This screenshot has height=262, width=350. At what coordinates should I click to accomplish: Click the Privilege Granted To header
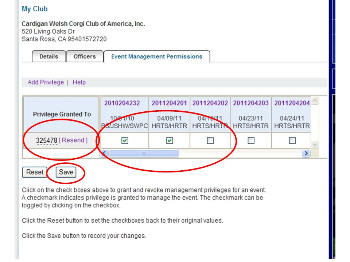pos(62,114)
